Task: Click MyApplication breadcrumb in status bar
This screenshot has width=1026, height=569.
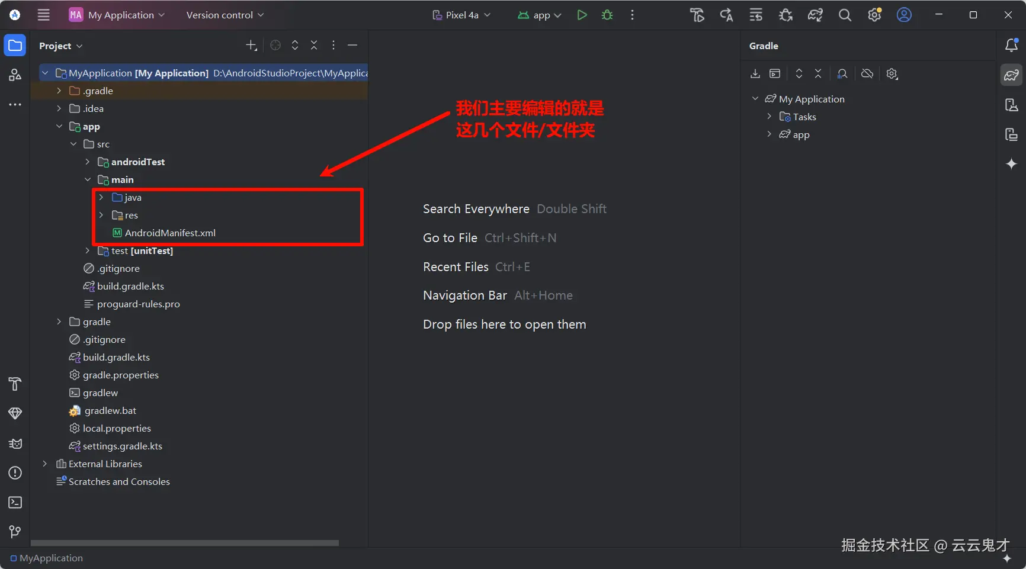Action: [x=47, y=558]
